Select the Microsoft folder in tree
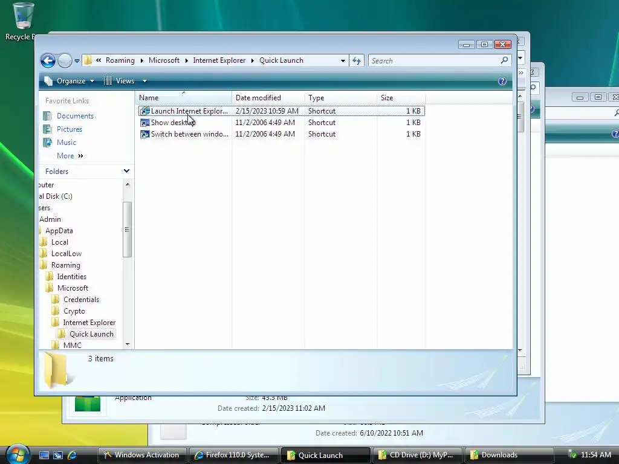 coord(73,288)
